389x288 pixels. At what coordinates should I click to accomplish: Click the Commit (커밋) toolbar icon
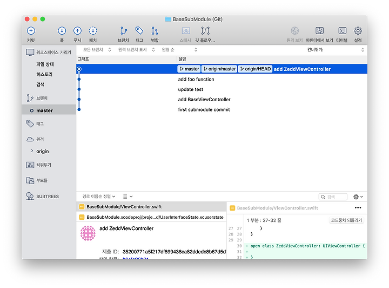[31, 31]
